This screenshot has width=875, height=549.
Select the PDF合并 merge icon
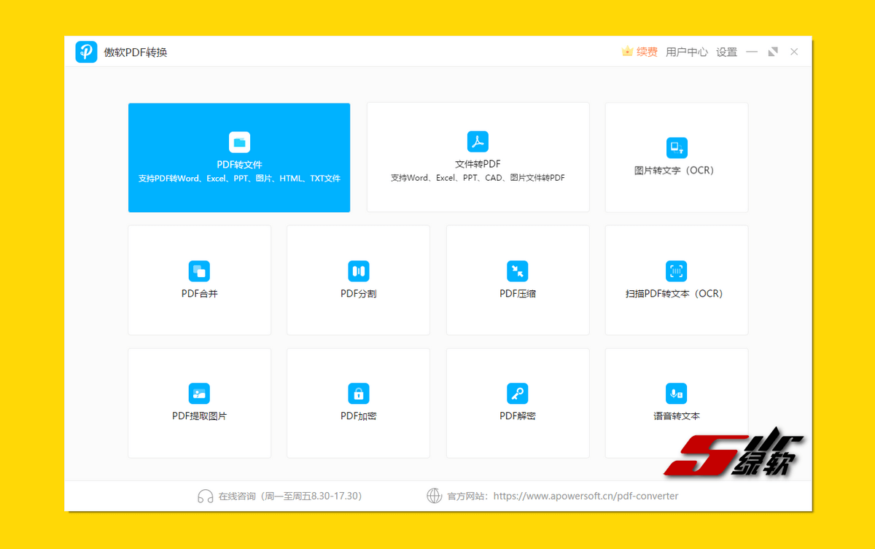(x=199, y=271)
